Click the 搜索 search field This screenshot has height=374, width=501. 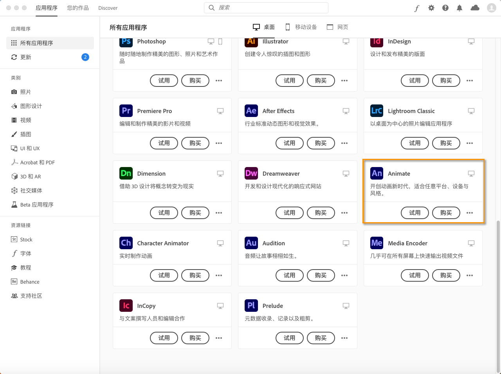tap(266, 8)
